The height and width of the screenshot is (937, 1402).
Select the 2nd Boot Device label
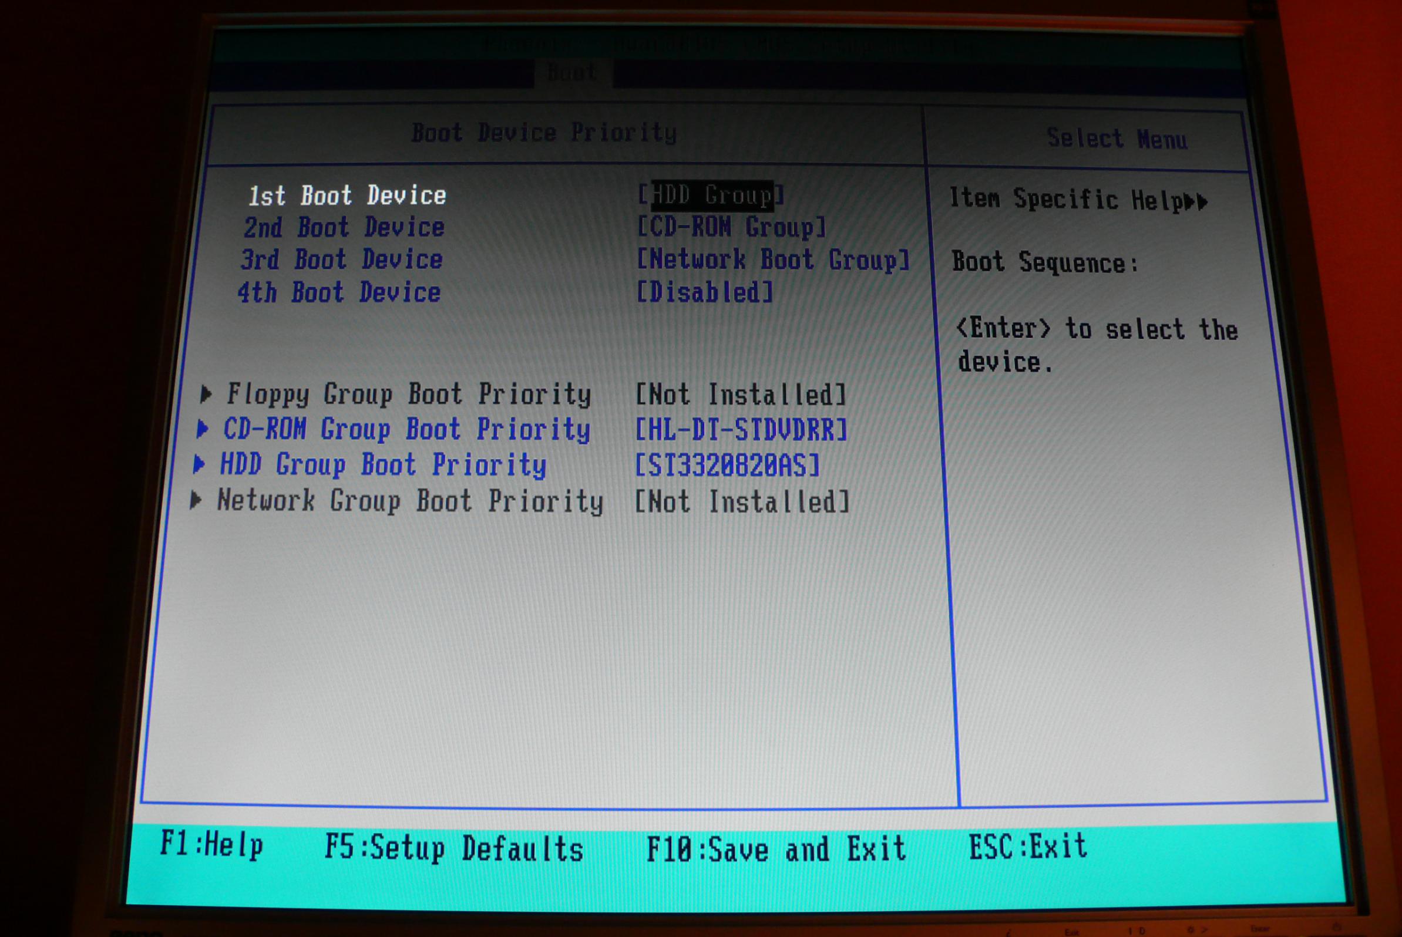344,228
